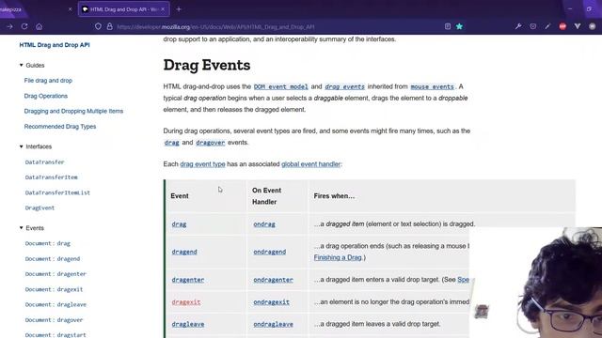Select the HTML Drag and Drop API tab
Screen dimensions: 602x338
coord(123,9)
